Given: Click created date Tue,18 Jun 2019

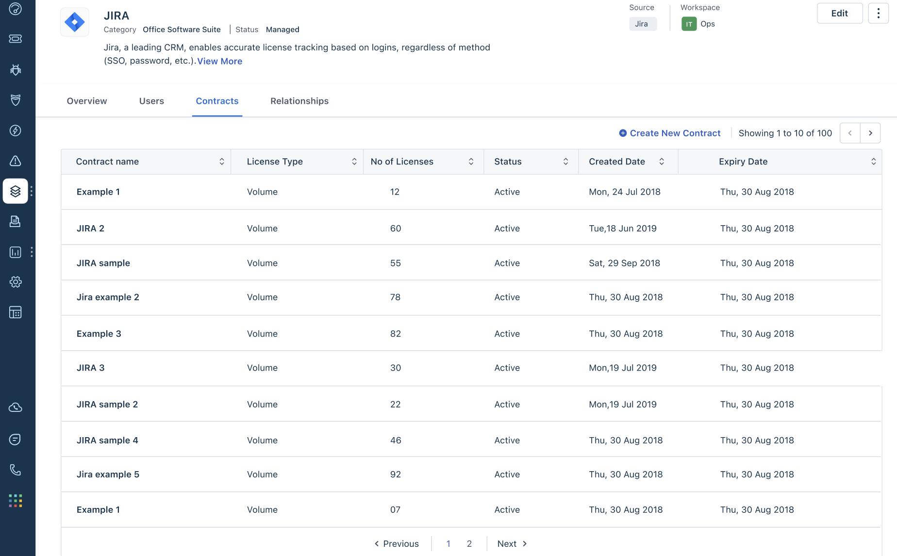Looking at the screenshot, I should coord(623,229).
